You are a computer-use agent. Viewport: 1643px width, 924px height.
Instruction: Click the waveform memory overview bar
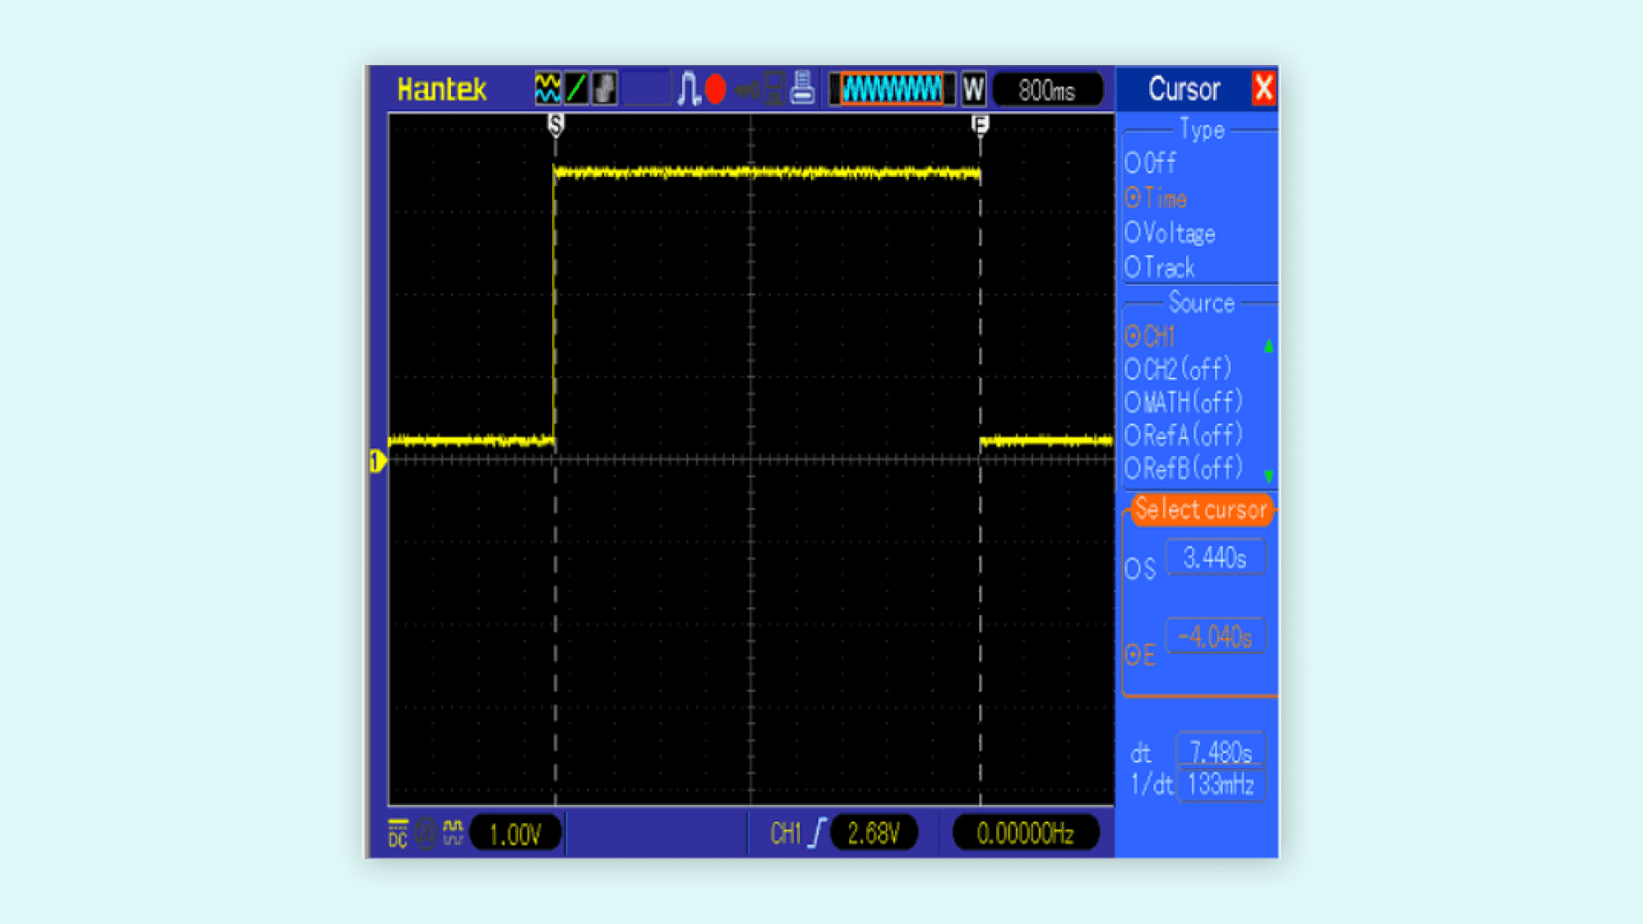[891, 89]
